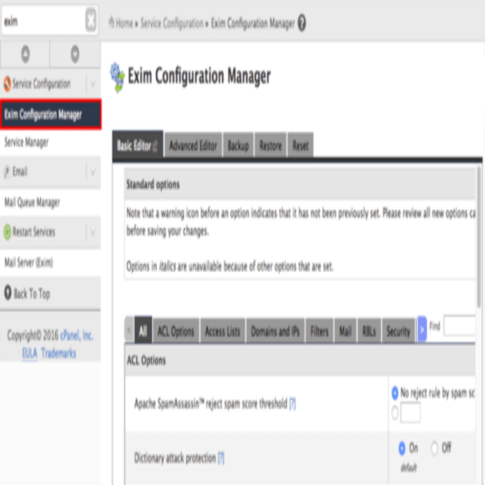Click the up arrow navigation icon

(x=26, y=54)
